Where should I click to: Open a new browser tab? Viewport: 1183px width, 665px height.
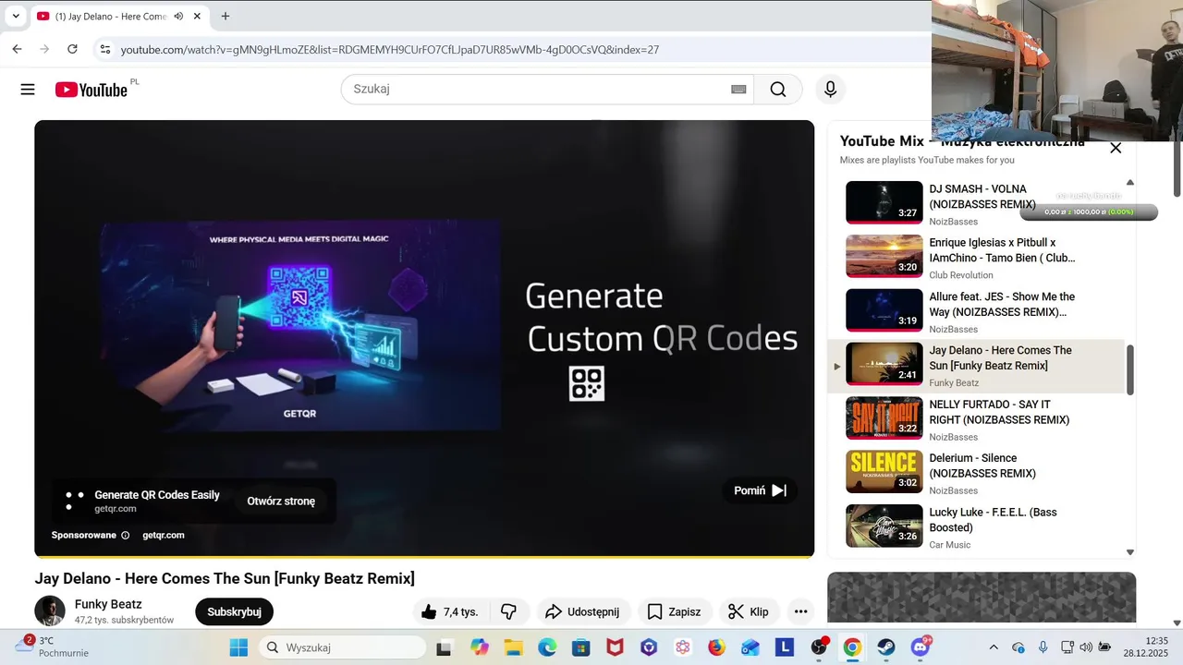point(225,16)
